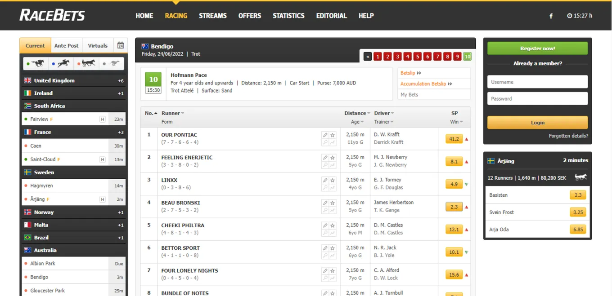Star OUR PONTIAC as favourite
The width and height of the screenshot is (612, 296).
tap(333, 135)
